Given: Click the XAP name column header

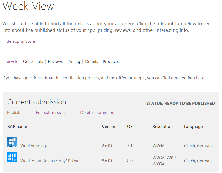Looking at the screenshot, I should pos(17,126).
